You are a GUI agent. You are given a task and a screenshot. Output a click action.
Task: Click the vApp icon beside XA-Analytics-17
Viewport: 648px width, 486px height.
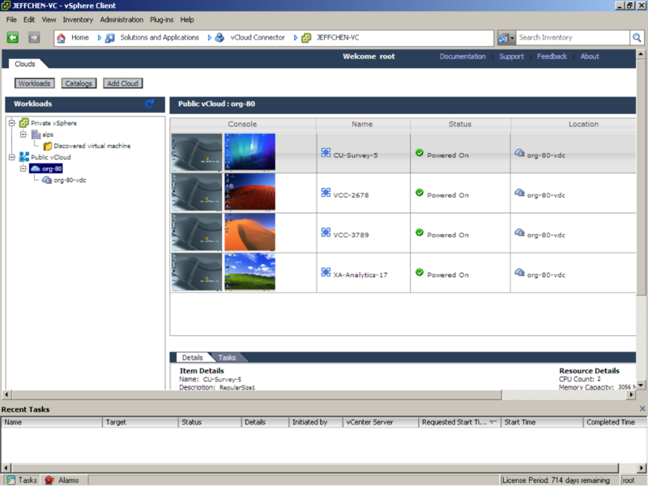[x=326, y=272]
